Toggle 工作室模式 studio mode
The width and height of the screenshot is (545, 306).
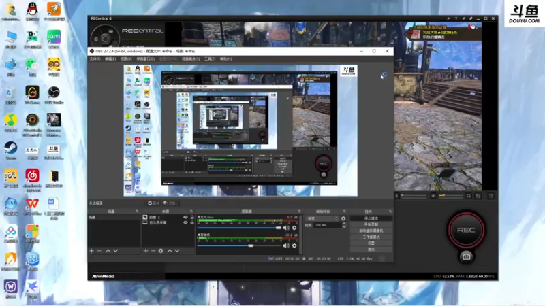[x=371, y=237]
